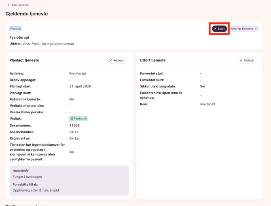Click the Saksbehandler name Siri Le
The height and width of the screenshot is (206, 271).
[74, 132]
